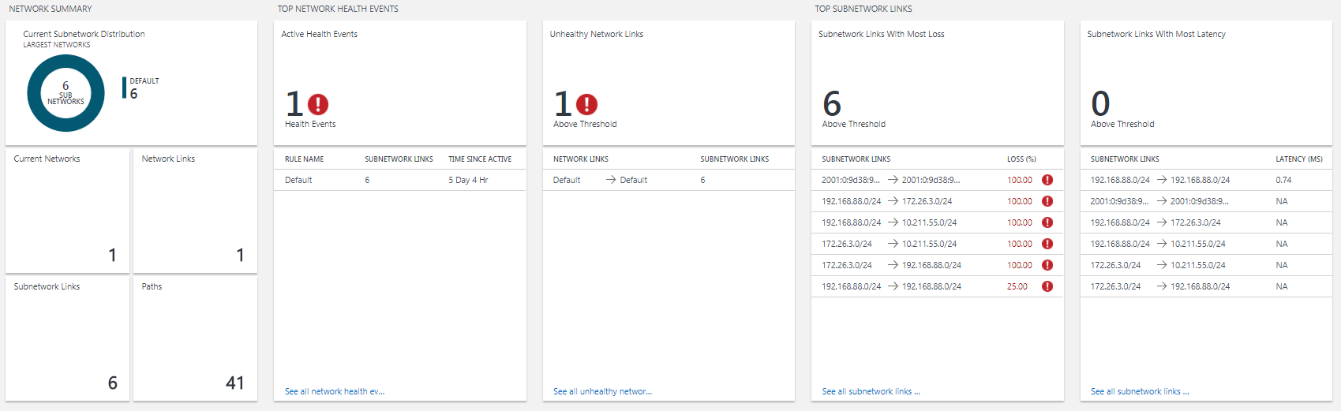Click the 0 Above Threshold latency summary

pos(1122,108)
